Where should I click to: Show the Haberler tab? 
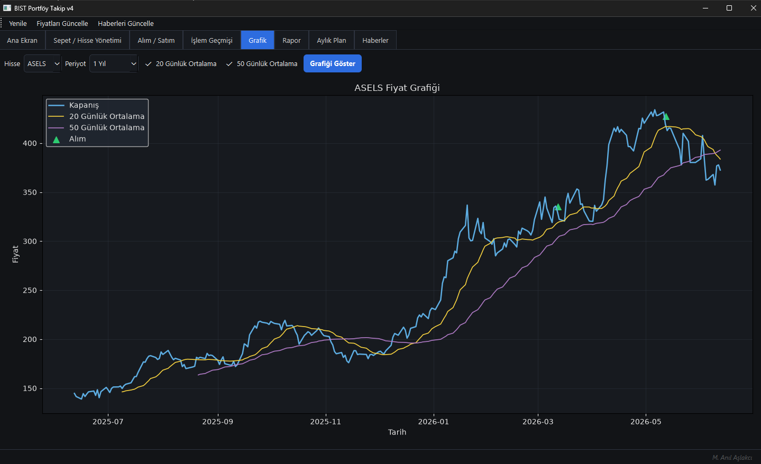pyautogui.click(x=375, y=40)
